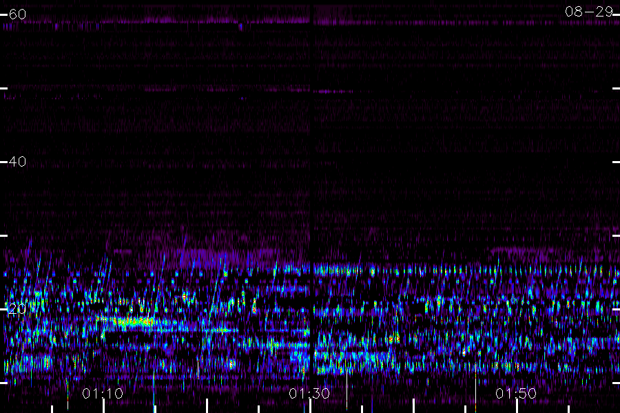
Task: Click the 01:50 time label
Action: point(516,394)
